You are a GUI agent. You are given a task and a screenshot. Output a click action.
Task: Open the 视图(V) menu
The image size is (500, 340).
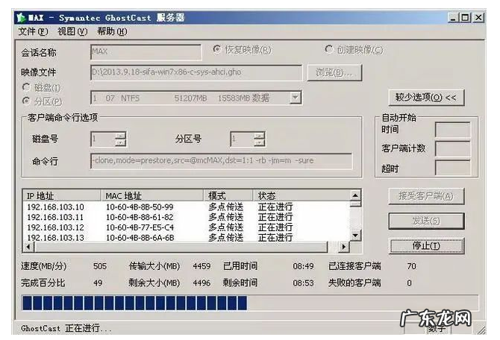pyautogui.click(x=72, y=31)
